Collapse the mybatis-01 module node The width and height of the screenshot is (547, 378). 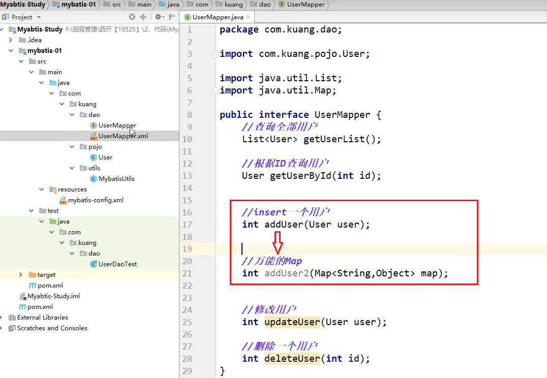coord(11,51)
